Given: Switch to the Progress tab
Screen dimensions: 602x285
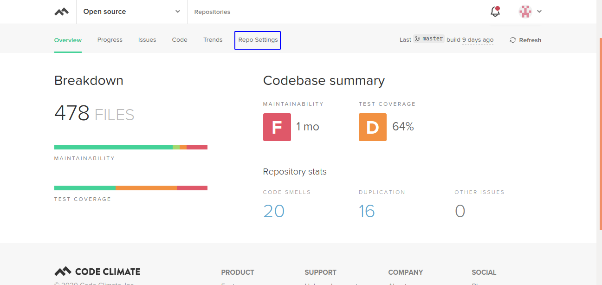Looking at the screenshot, I should coord(110,40).
